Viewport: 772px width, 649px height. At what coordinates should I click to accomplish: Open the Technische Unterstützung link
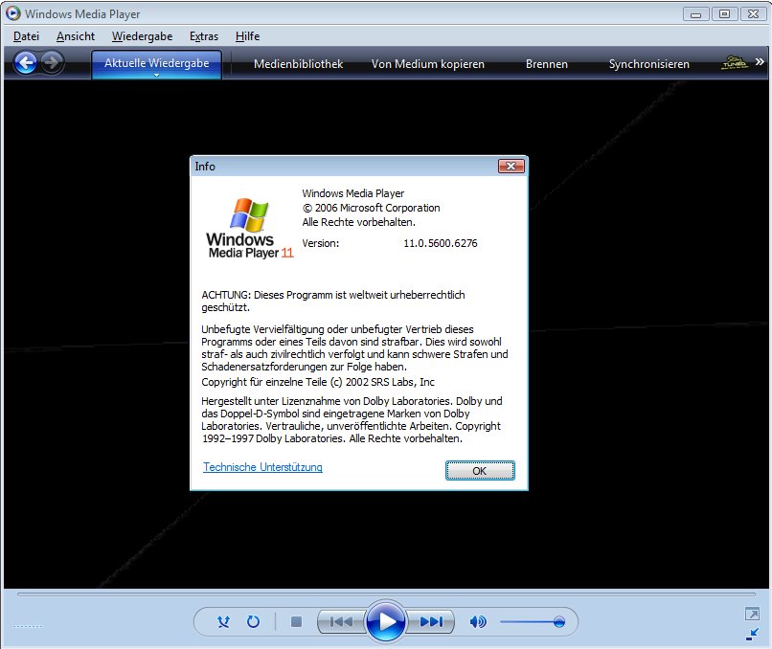[262, 467]
